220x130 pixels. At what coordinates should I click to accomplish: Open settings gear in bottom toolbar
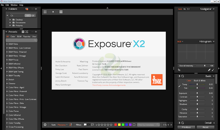click(45, 125)
